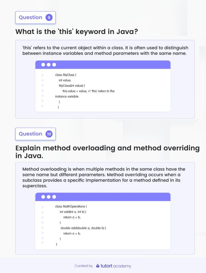This screenshot has width=206, height=273.
Task: Click line marker dot beside 'int value;'
Action: pyautogui.click(x=42, y=80)
